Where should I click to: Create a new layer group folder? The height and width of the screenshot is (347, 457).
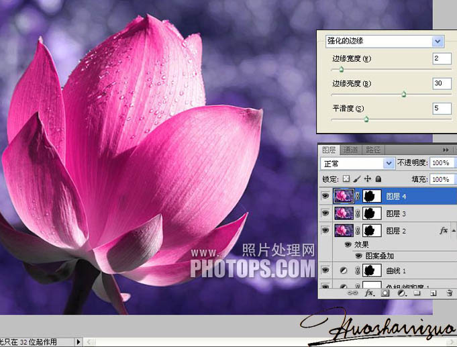(417, 293)
